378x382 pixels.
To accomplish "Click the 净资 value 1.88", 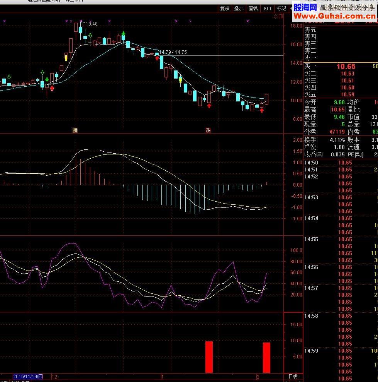I will click(x=339, y=147).
